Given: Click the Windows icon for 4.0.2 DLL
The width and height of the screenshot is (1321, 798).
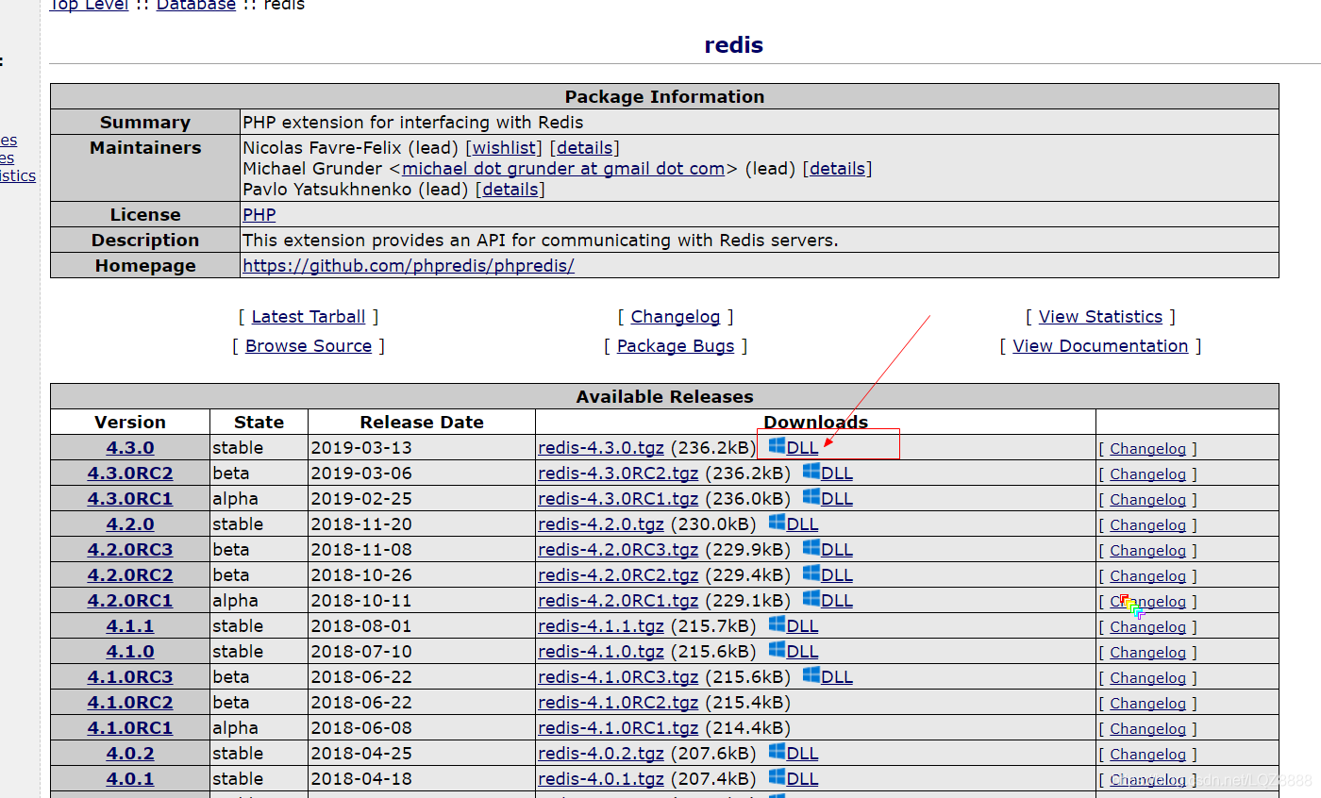Looking at the screenshot, I should (x=777, y=751).
